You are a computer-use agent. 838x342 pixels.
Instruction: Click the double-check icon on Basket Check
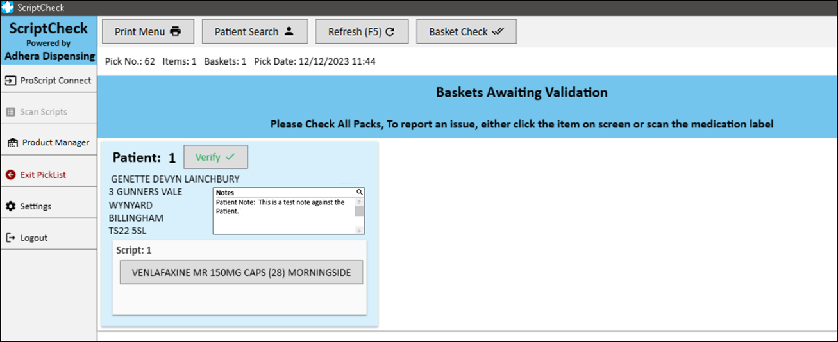[x=498, y=31]
